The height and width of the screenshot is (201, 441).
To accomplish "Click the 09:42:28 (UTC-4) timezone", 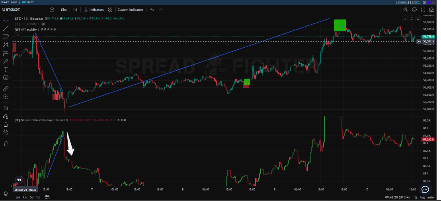I will pos(397,197).
